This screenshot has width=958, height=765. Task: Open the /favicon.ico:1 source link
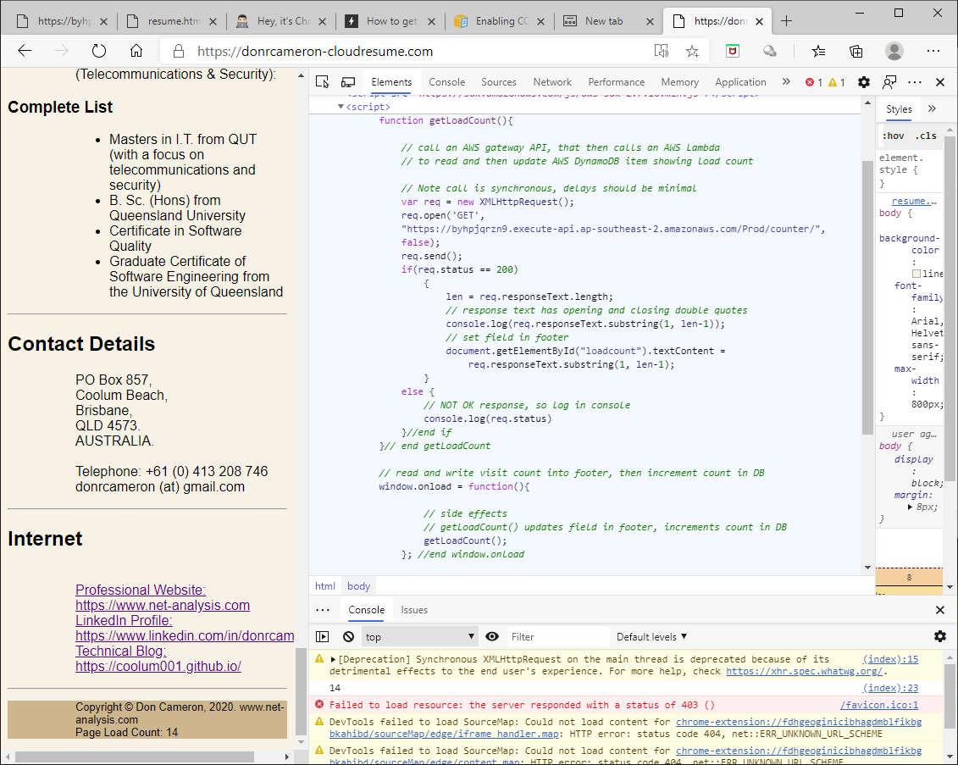point(879,705)
